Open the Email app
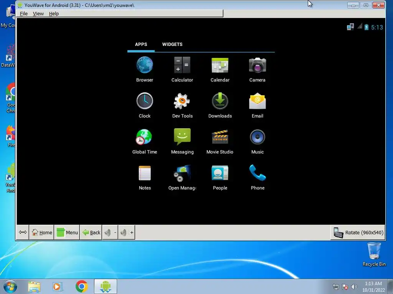393x294 pixels. tap(258, 105)
